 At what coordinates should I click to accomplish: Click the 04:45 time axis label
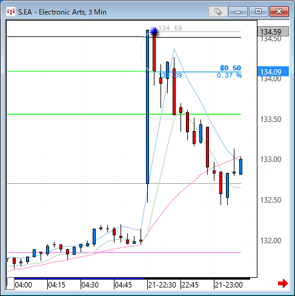(x=124, y=285)
